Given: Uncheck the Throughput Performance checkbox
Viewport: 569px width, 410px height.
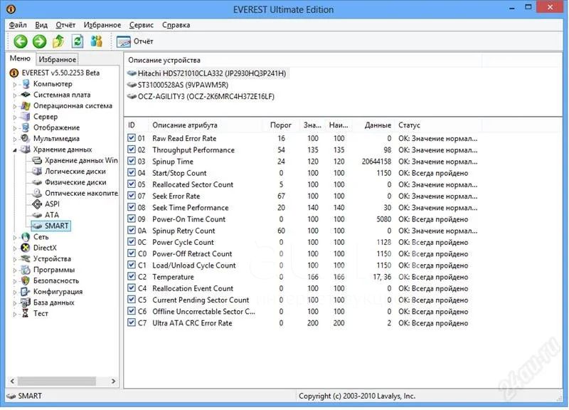Looking at the screenshot, I should pyautogui.click(x=132, y=149).
